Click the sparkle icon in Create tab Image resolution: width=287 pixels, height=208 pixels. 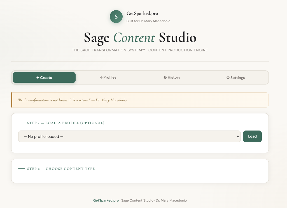tap(38, 77)
